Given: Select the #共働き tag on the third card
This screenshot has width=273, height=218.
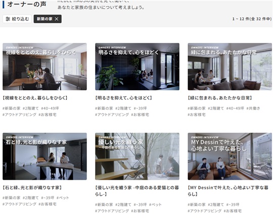Looking at the screenshot, I should 253,108.
